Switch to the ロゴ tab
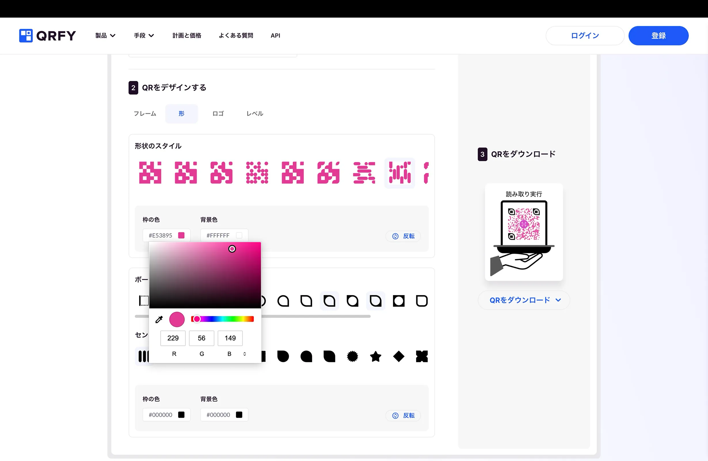The image size is (708, 461). [218, 114]
